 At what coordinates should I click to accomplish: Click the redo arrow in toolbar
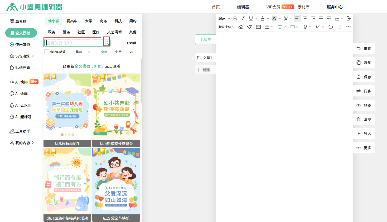click(340, 27)
